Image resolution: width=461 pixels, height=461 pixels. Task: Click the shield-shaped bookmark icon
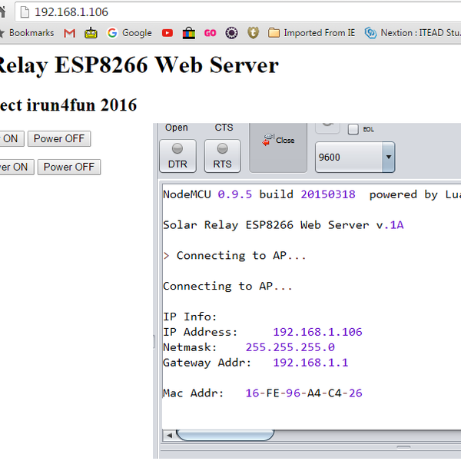[253, 33]
